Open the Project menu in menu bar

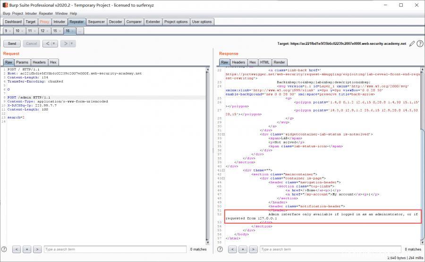coord(17,13)
